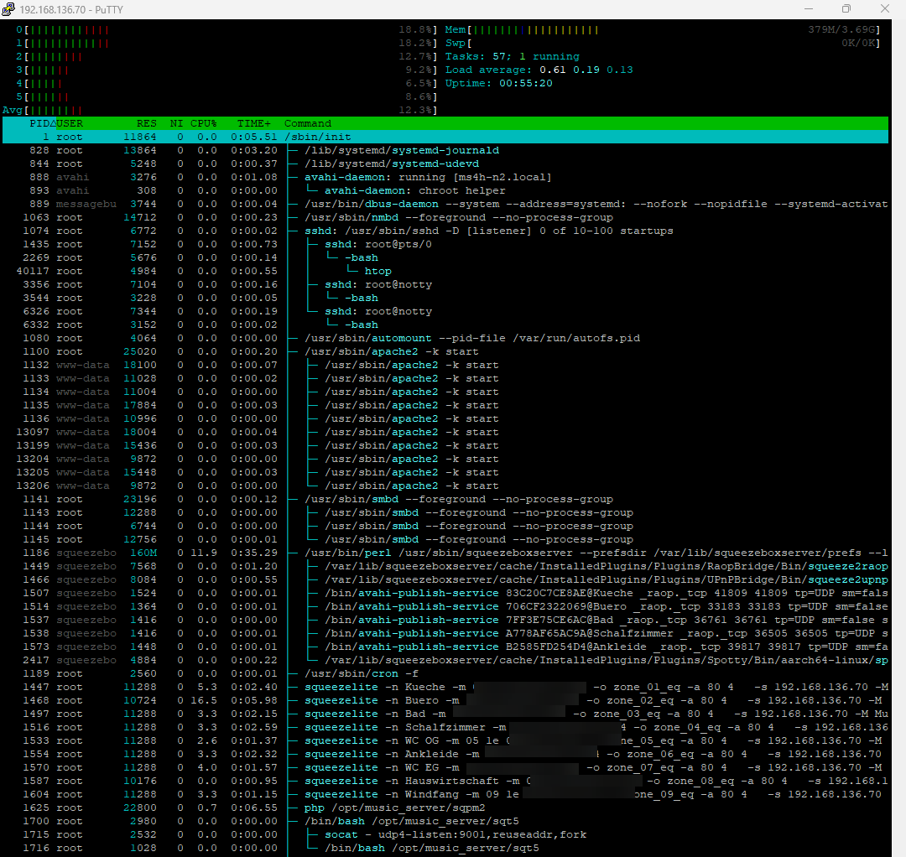The width and height of the screenshot is (906, 857).
Task: Click the Uptime 00:55:20 readout
Action: pyautogui.click(x=498, y=83)
